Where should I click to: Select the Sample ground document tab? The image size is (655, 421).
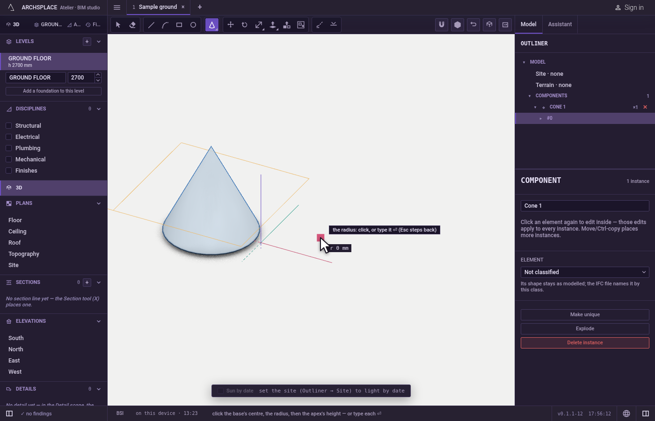coord(158,7)
